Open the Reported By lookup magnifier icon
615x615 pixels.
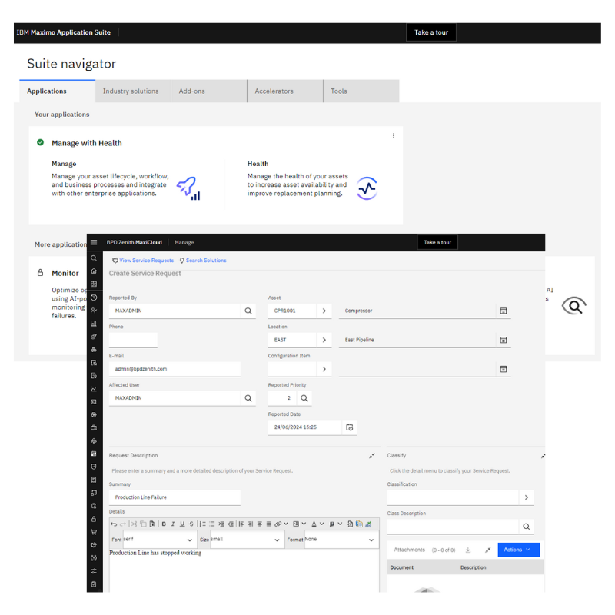coord(249,311)
